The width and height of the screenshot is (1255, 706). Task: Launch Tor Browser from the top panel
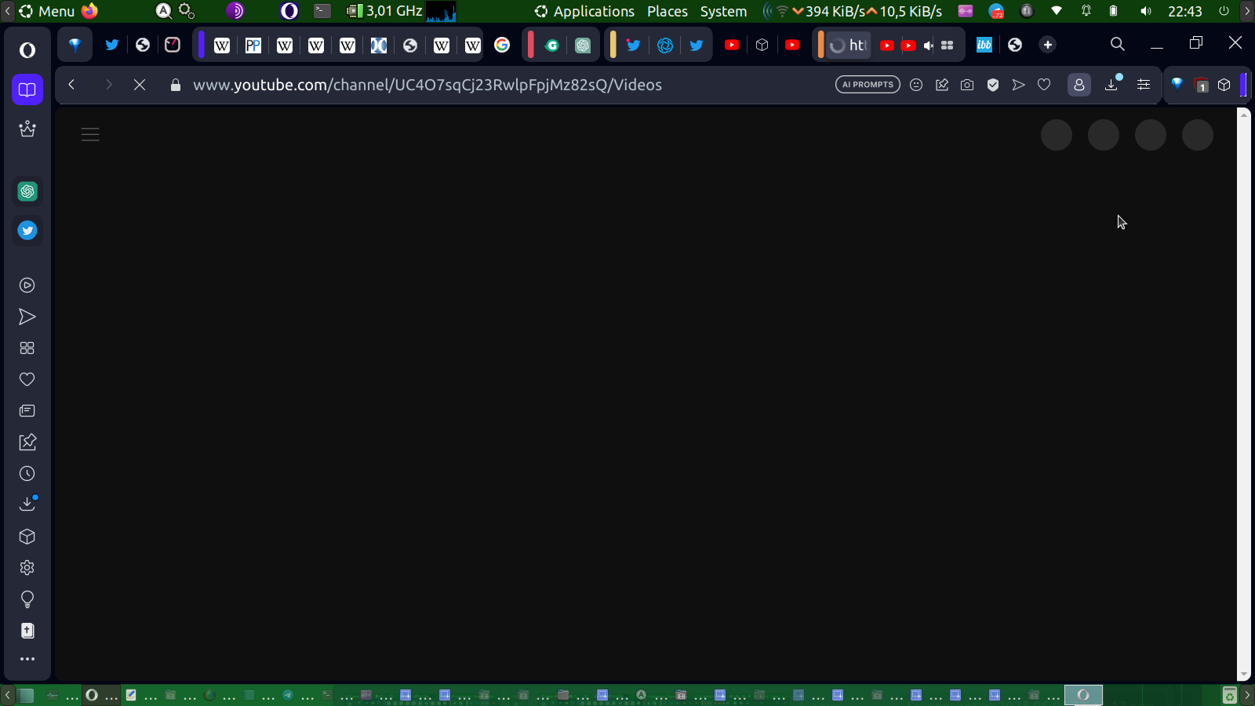click(235, 11)
